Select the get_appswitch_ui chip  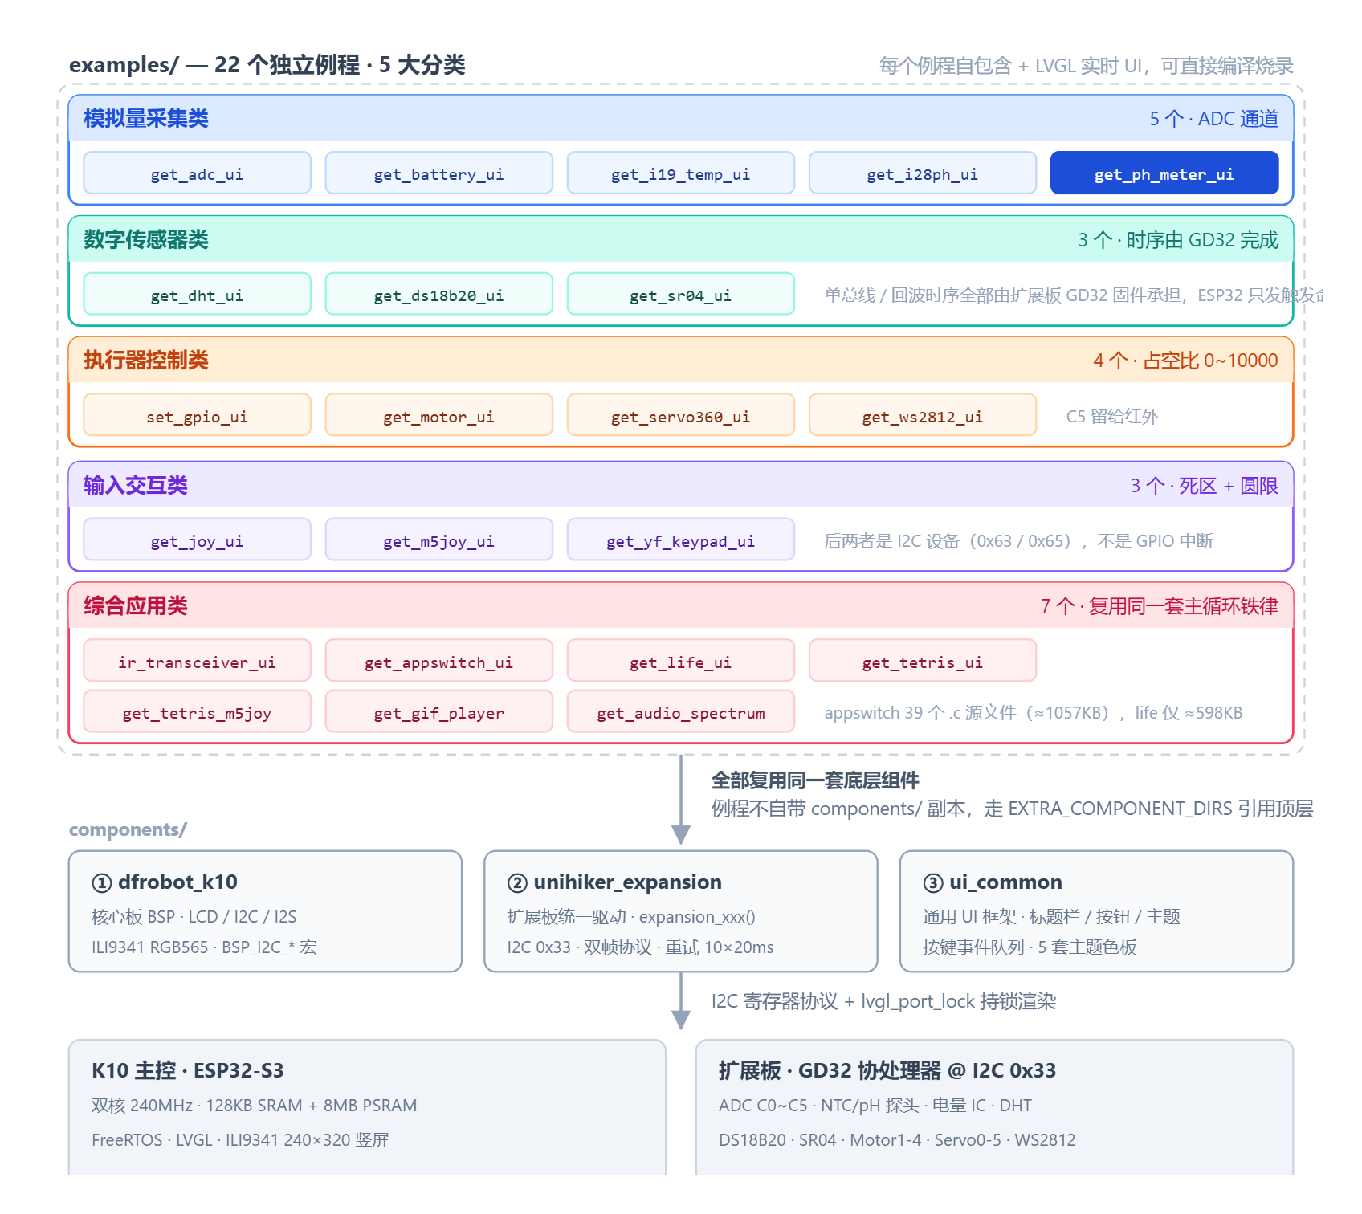point(438,662)
